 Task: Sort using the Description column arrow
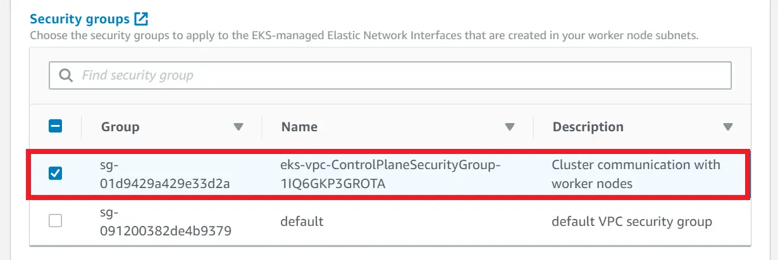tap(728, 127)
